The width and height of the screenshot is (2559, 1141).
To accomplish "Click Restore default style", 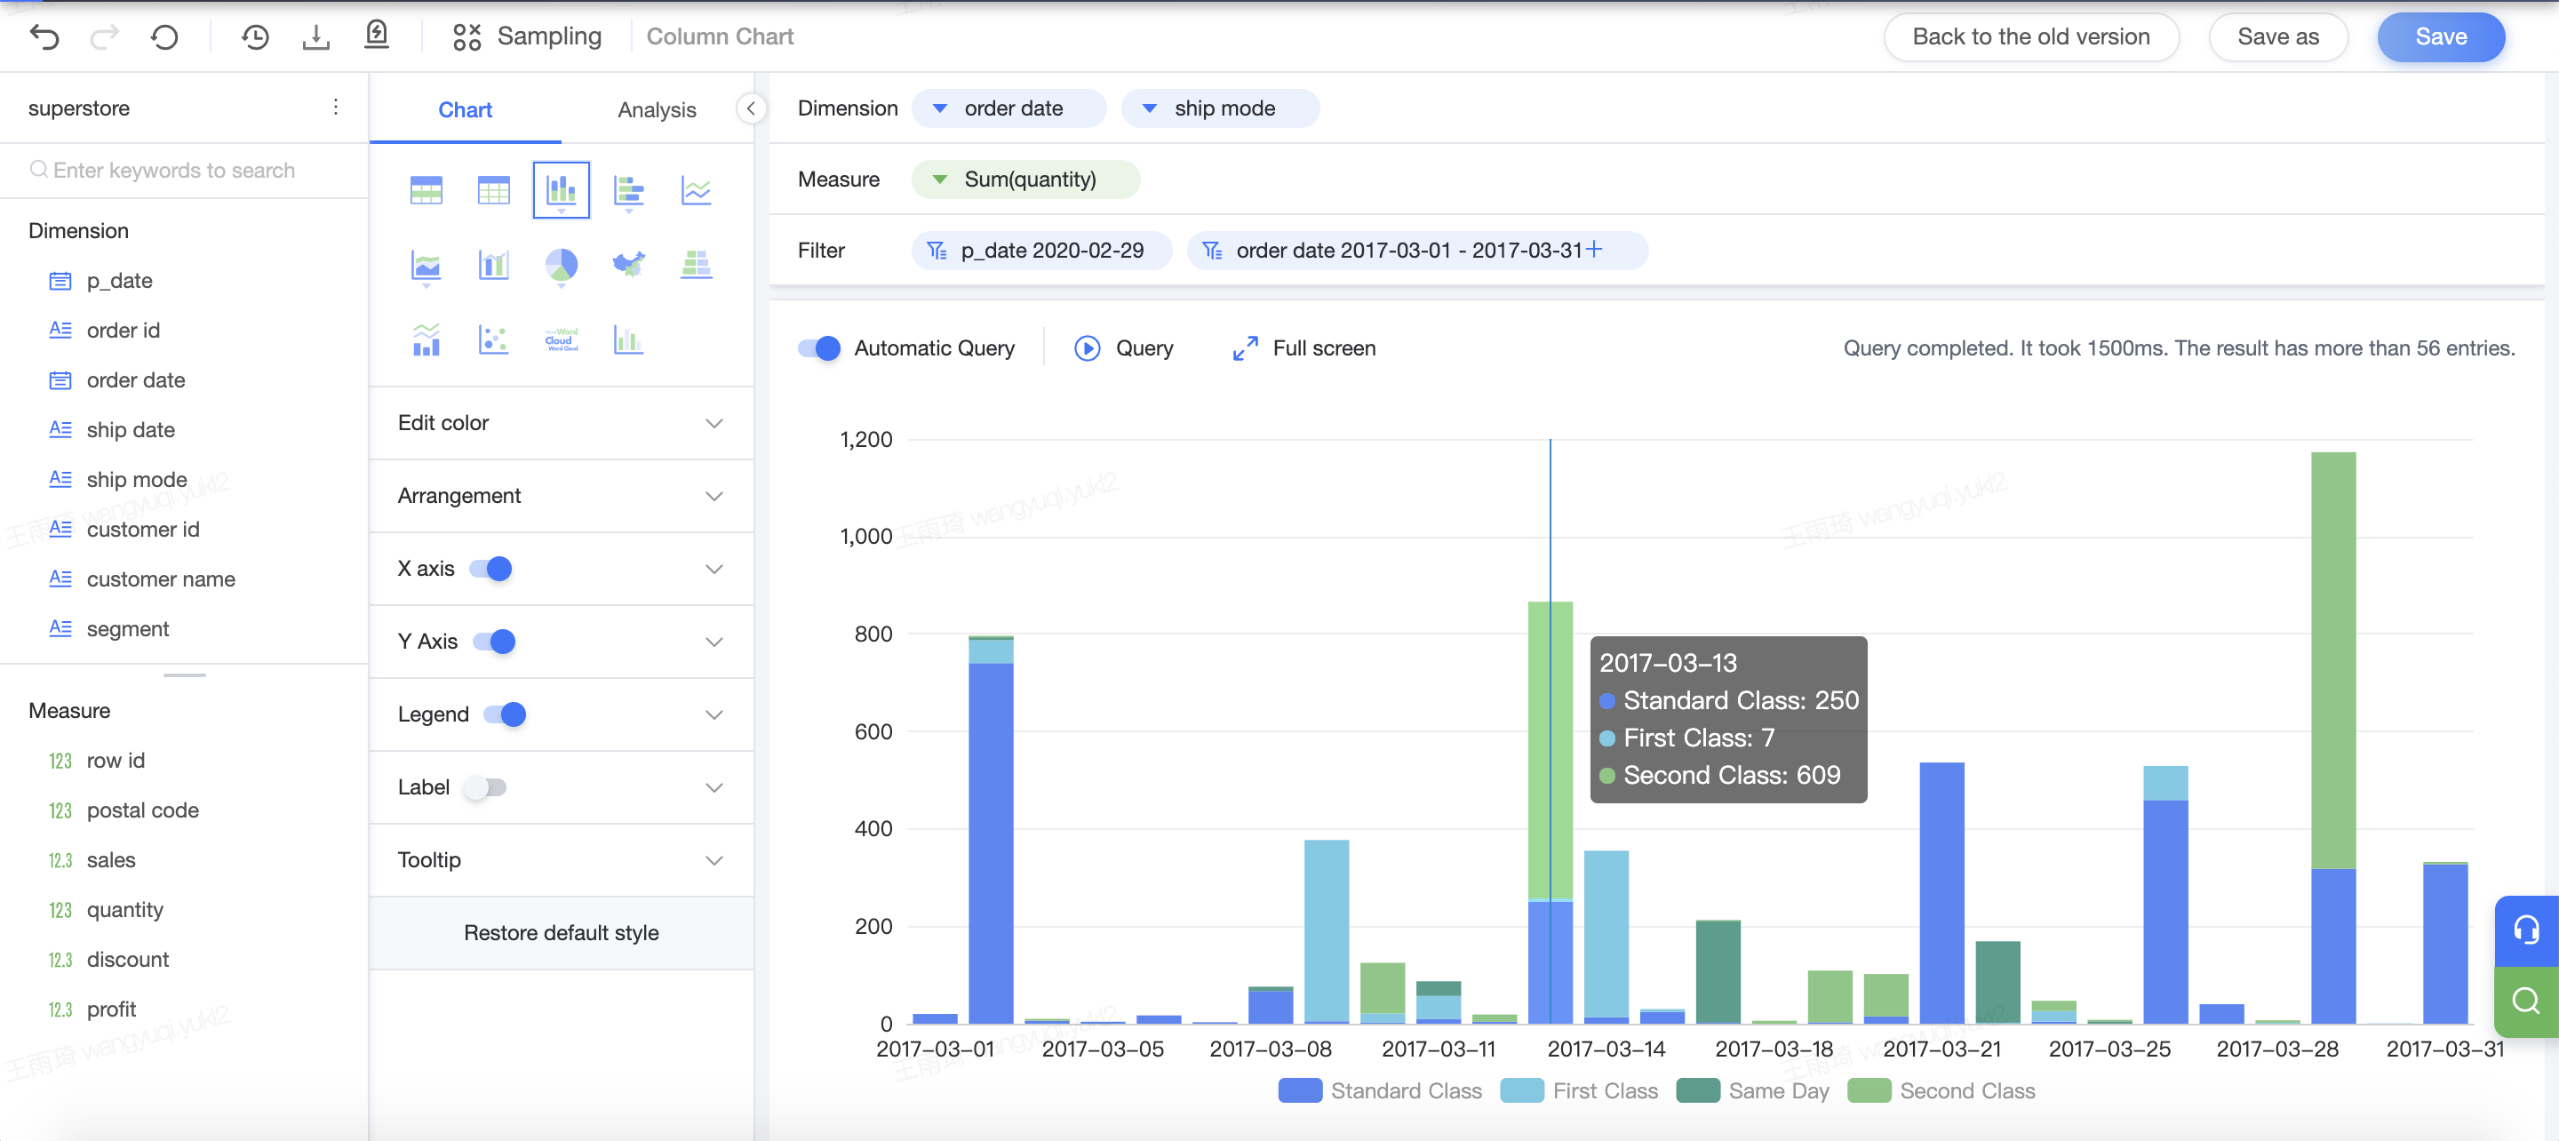I will [562, 932].
